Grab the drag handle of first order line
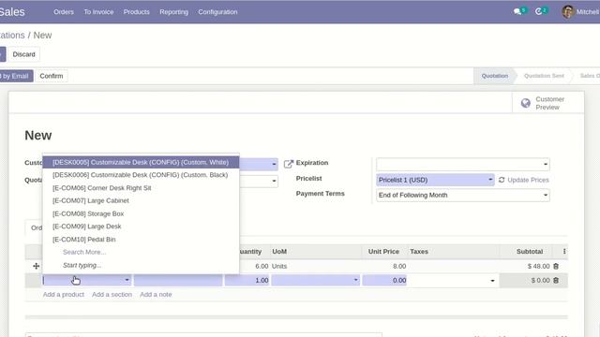The image size is (600, 337). (36, 266)
